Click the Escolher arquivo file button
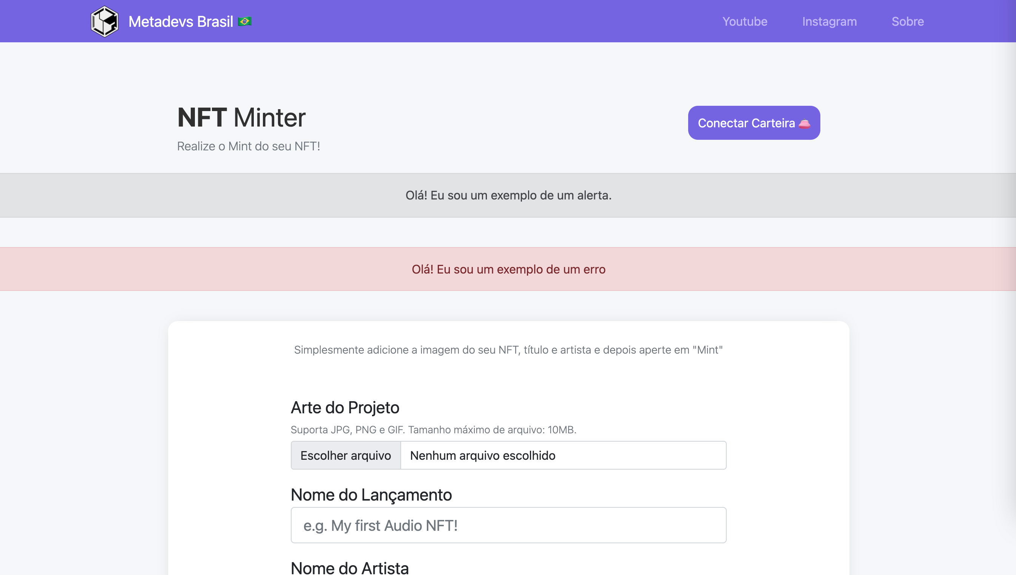Image resolution: width=1016 pixels, height=575 pixels. 346,455
